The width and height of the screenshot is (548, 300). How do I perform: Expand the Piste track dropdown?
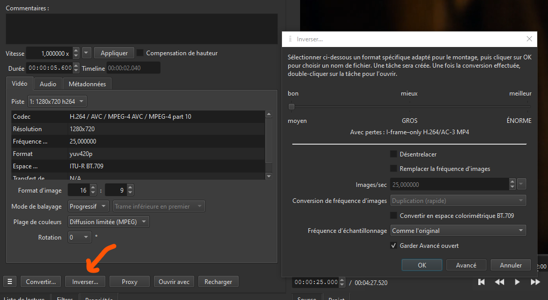(57, 101)
